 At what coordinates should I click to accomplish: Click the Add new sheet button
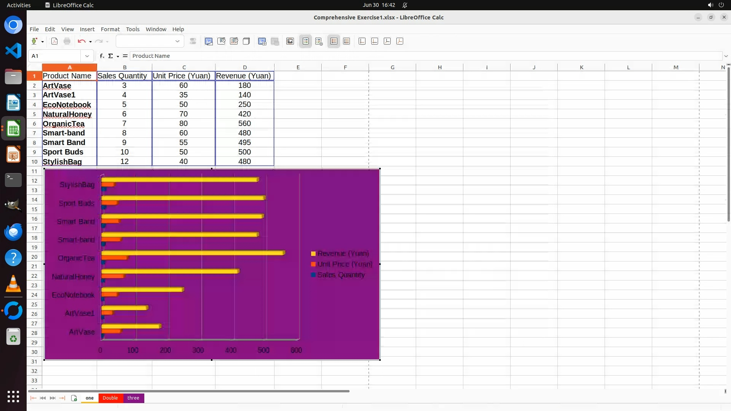74,398
